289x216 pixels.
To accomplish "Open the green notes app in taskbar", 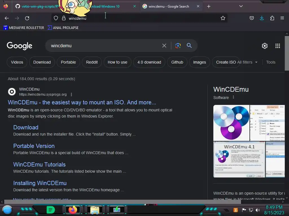I will coord(51,210).
